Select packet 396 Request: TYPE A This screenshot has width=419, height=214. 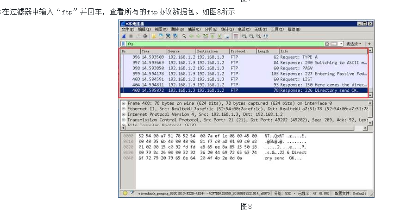tap(244, 57)
